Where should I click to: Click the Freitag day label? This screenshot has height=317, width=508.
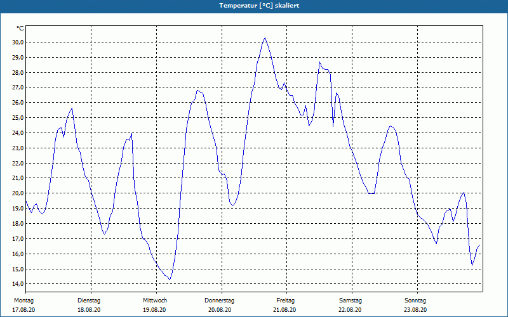coord(285,301)
